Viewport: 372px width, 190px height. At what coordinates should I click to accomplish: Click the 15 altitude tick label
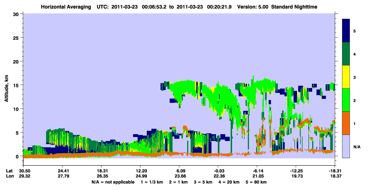(17, 85)
